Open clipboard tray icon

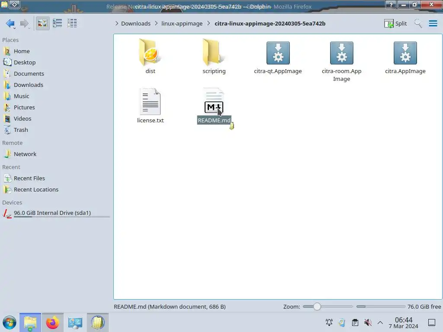(355, 322)
